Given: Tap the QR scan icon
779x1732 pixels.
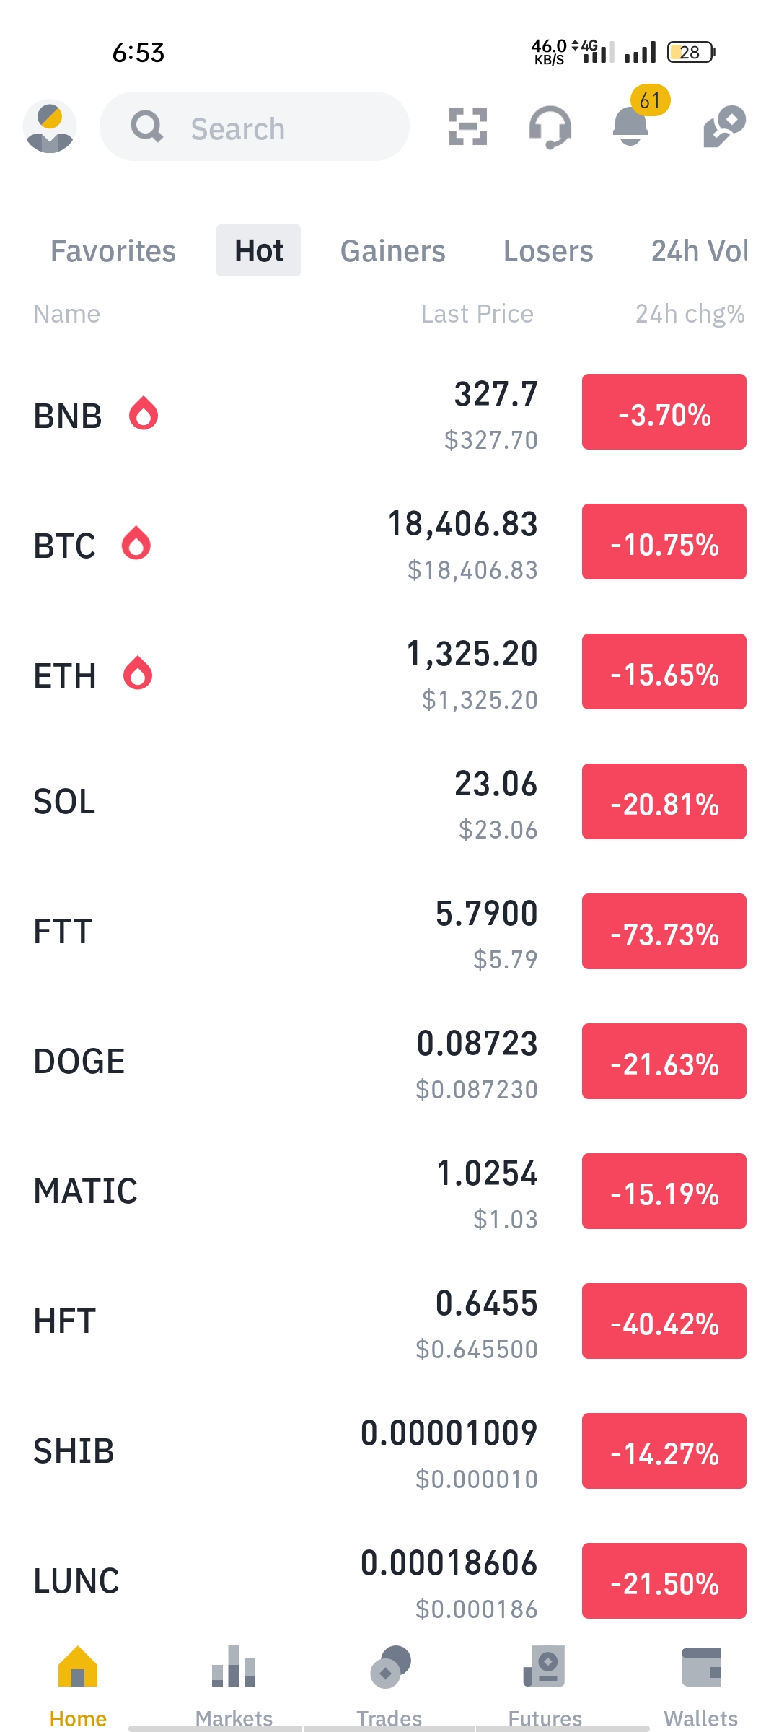Looking at the screenshot, I should click(x=467, y=126).
